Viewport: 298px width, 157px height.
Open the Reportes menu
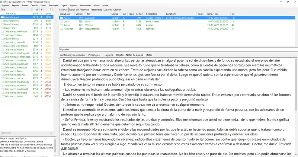[16, 6]
